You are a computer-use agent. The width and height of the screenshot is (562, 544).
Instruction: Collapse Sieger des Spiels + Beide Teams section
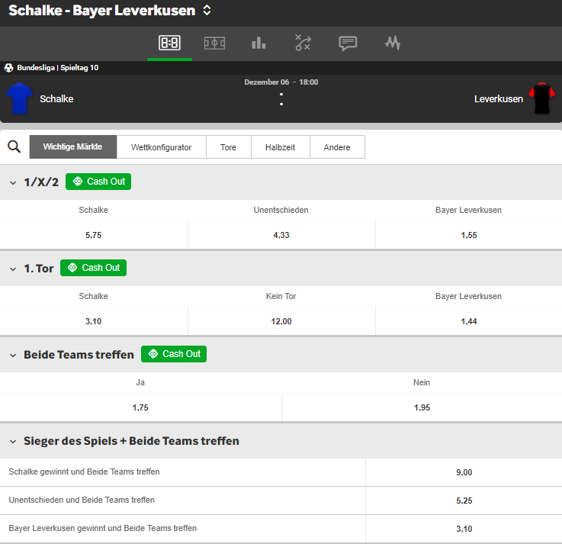pos(13,442)
